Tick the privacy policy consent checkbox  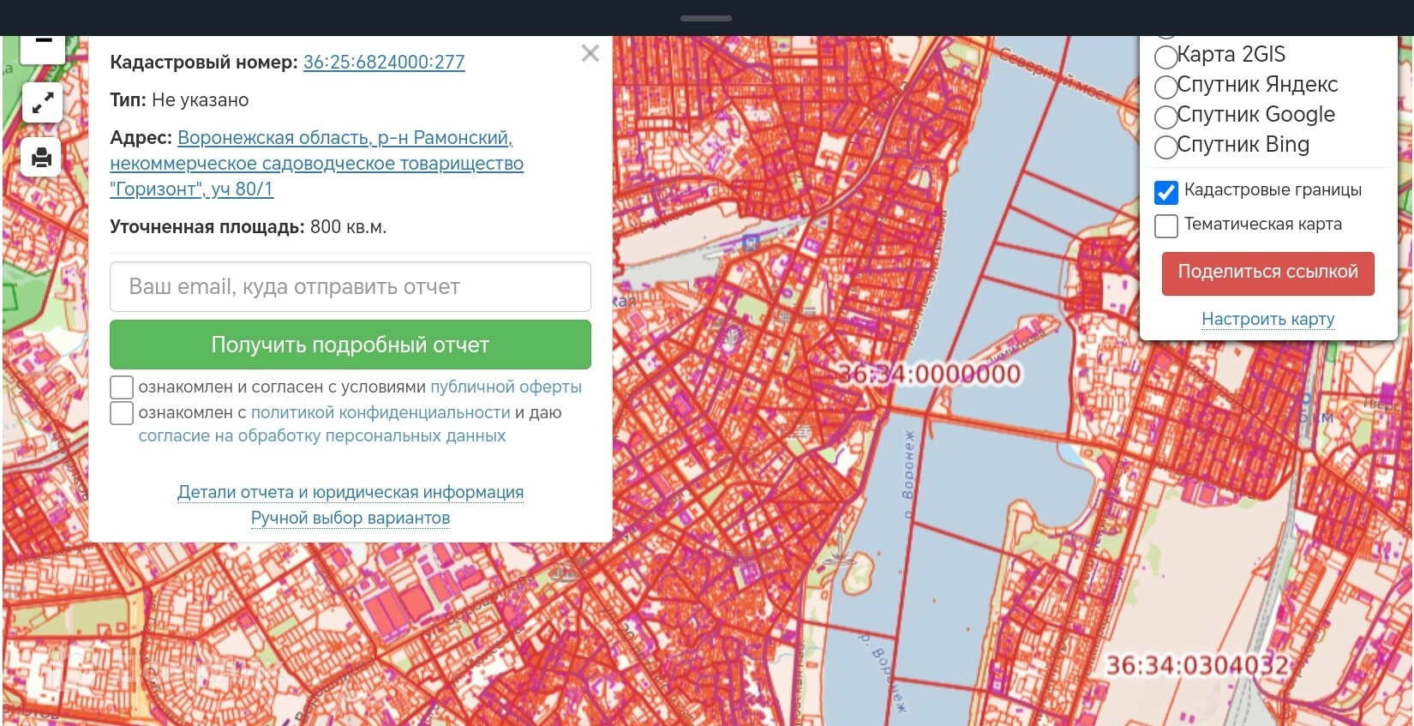122,413
